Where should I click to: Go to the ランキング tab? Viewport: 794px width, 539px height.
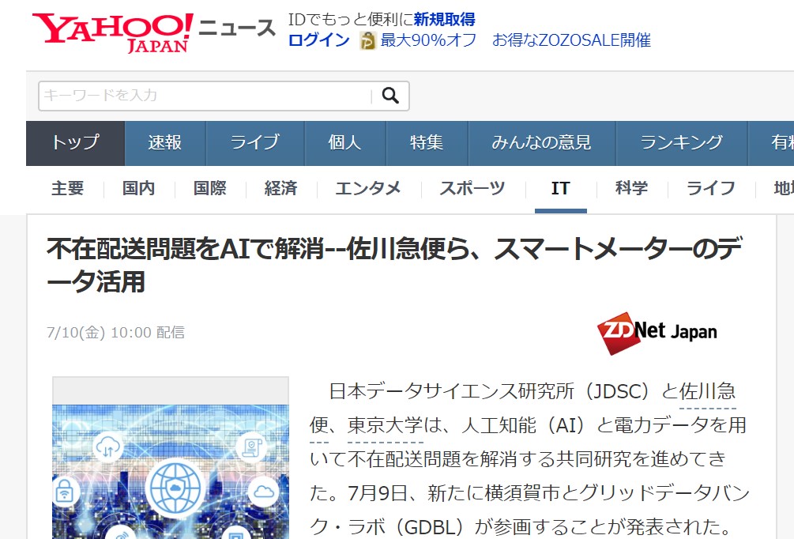click(681, 142)
